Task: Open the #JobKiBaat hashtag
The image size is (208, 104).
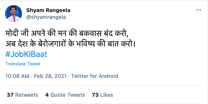Action: click(26, 54)
